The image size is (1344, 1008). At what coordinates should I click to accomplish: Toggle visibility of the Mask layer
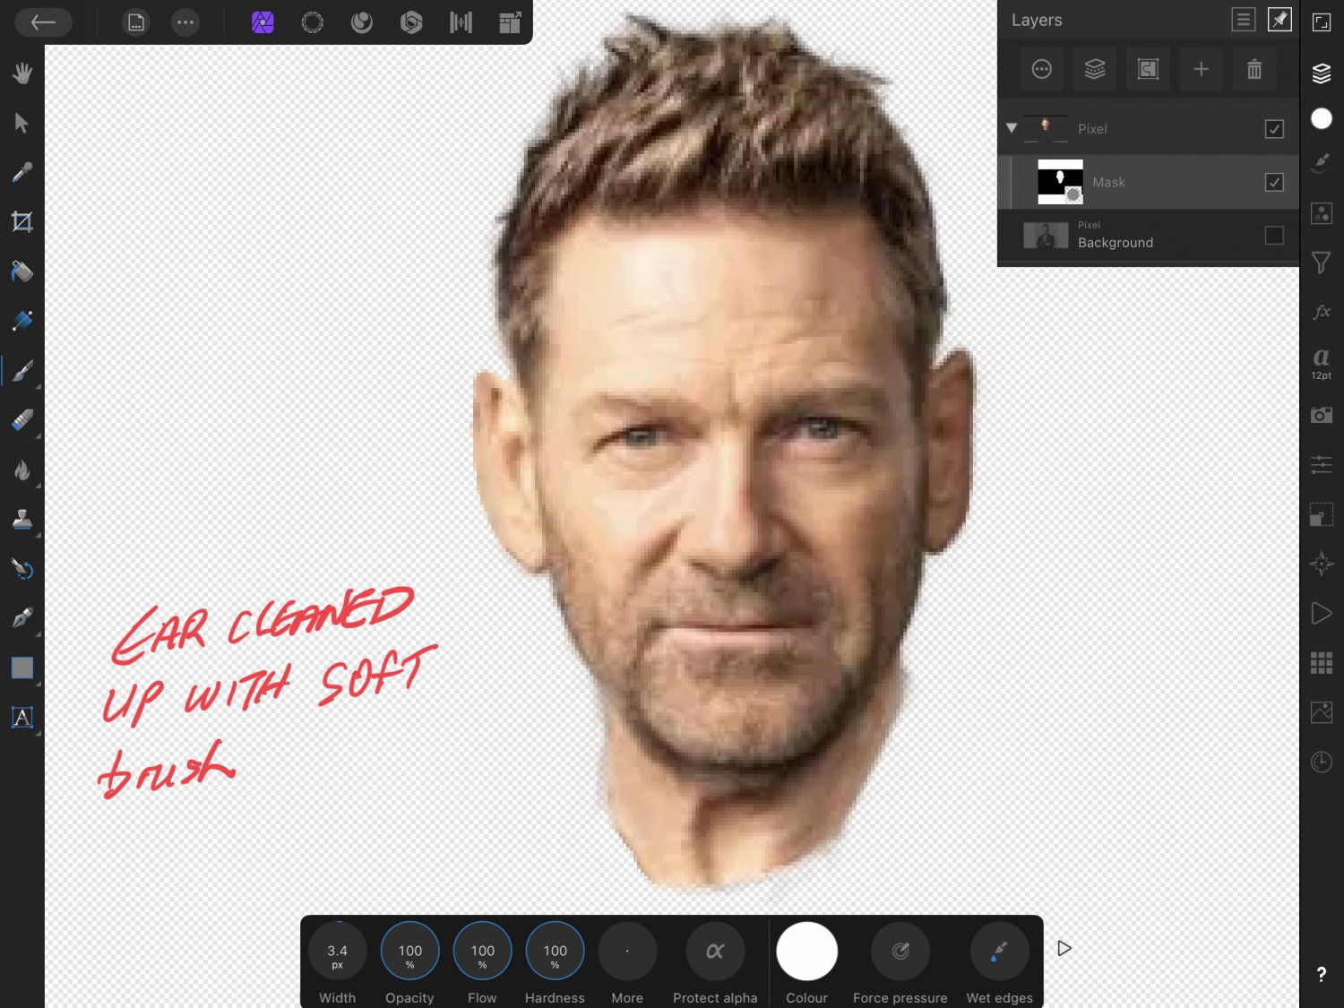pyautogui.click(x=1274, y=182)
